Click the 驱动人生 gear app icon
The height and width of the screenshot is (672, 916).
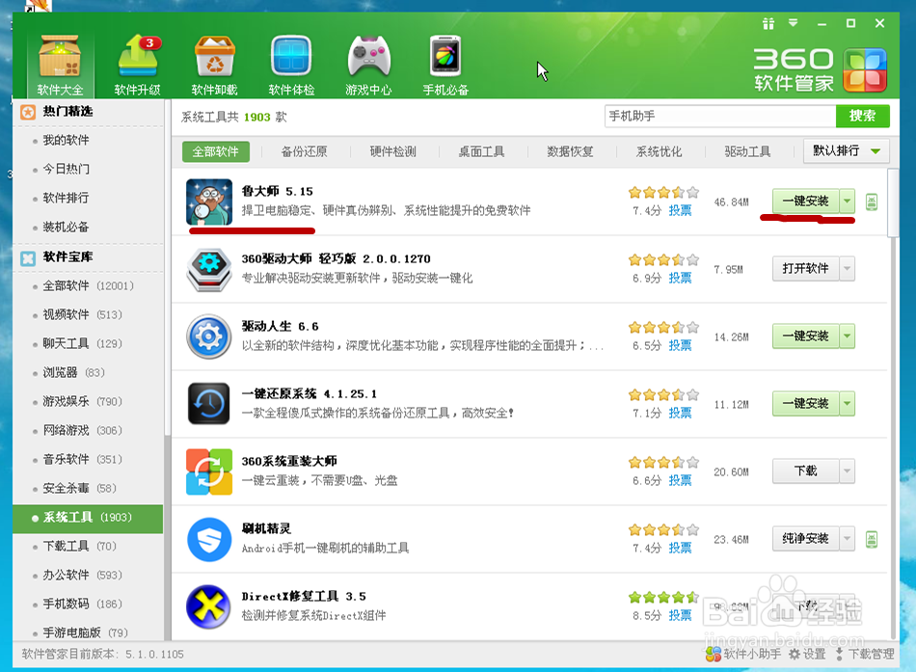click(209, 336)
